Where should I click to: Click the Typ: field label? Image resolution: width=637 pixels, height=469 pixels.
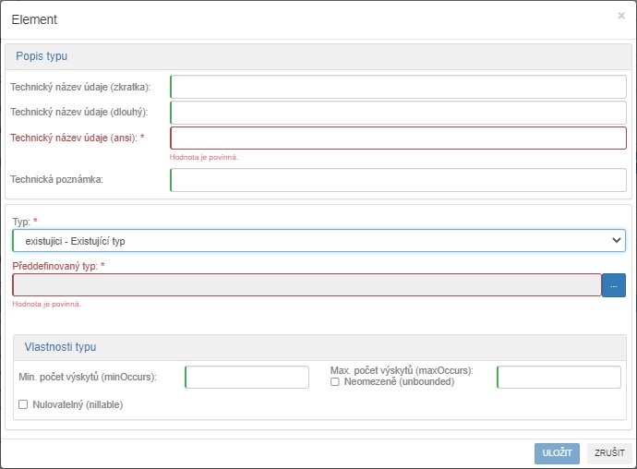(24, 222)
